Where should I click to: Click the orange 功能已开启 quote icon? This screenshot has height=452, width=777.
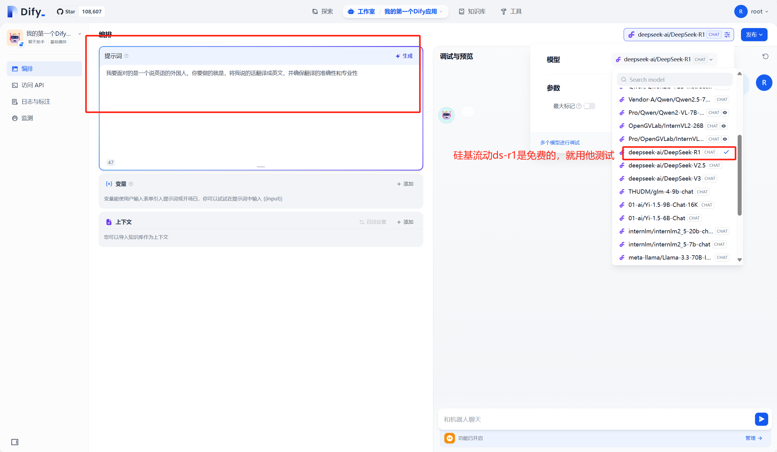pyautogui.click(x=449, y=438)
